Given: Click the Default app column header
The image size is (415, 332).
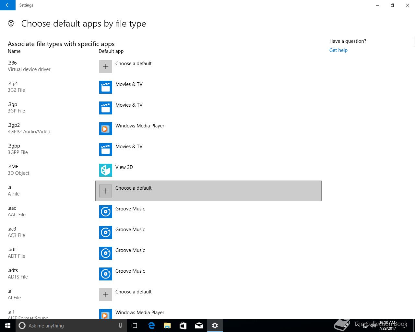Looking at the screenshot, I should tap(111, 51).
